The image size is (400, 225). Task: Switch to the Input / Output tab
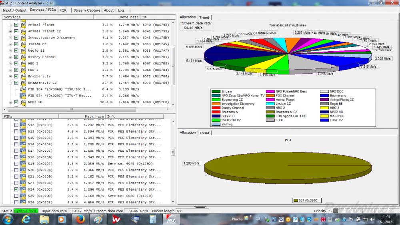tap(14, 10)
